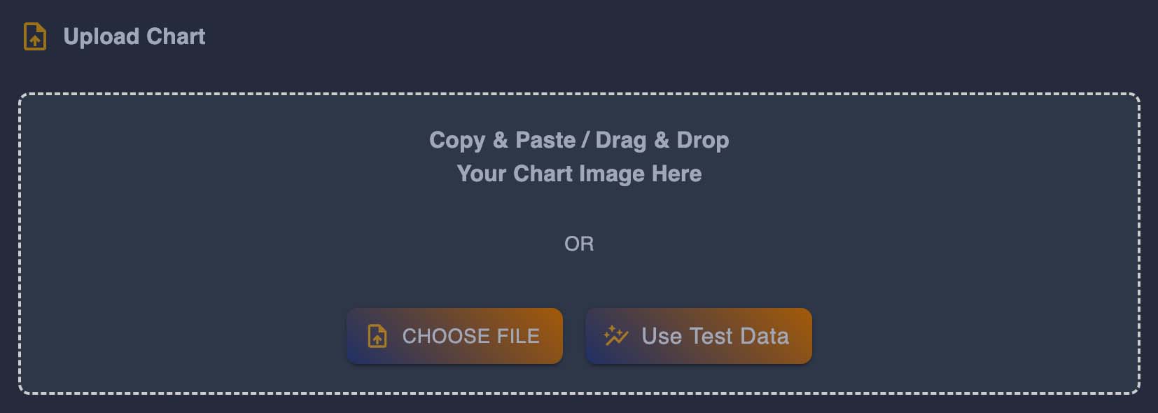The image size is (1158, 413).
Task: Click the dashed border of the dropzone
Action: (579, 93)
